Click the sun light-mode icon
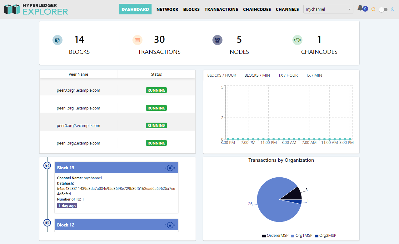The height and width of the screenshot is (244, 399). [373, 9]
